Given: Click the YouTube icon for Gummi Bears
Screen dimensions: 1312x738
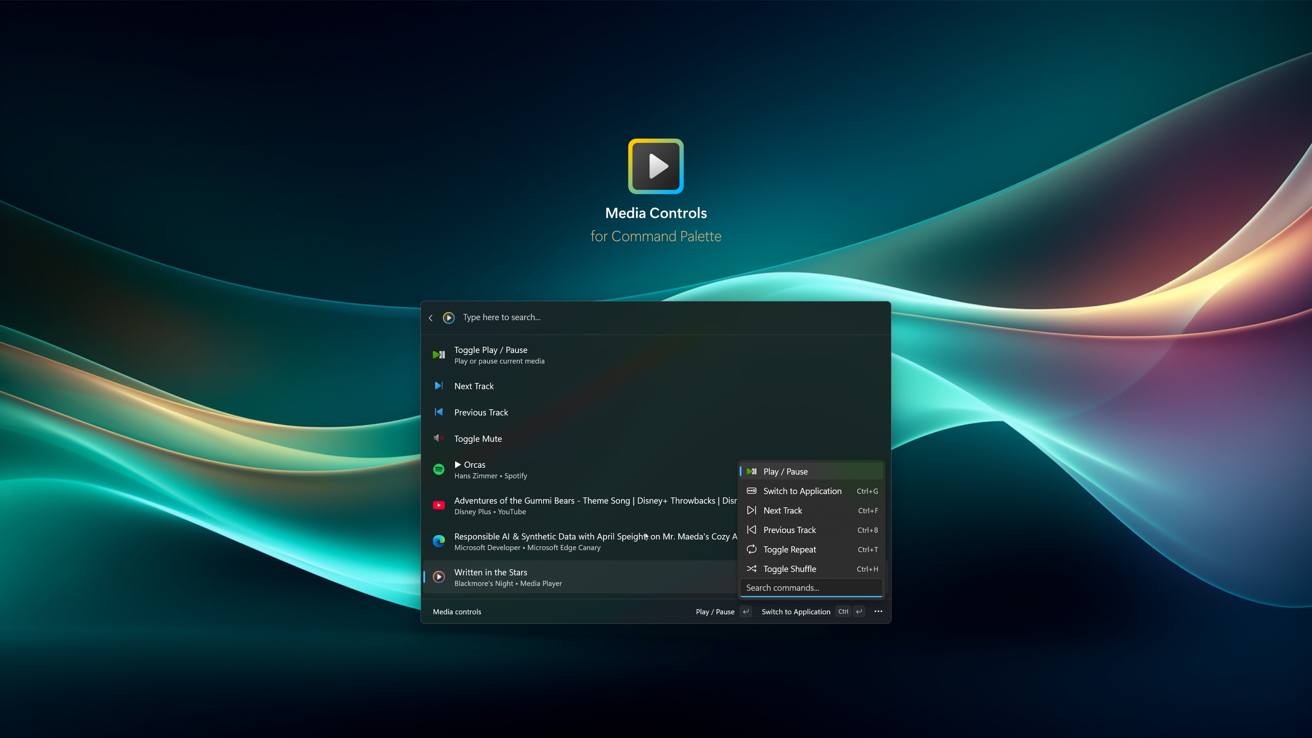Looking at the screenshot, I should [438, 505].
